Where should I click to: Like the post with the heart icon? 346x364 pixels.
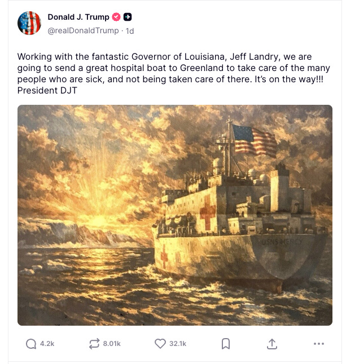160,344
